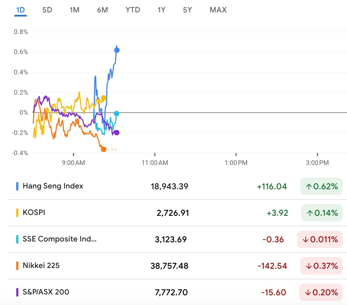Click the SSE Composite 0.011% loss badge
The height and width of the screenshot is (305, 347).
320,239
